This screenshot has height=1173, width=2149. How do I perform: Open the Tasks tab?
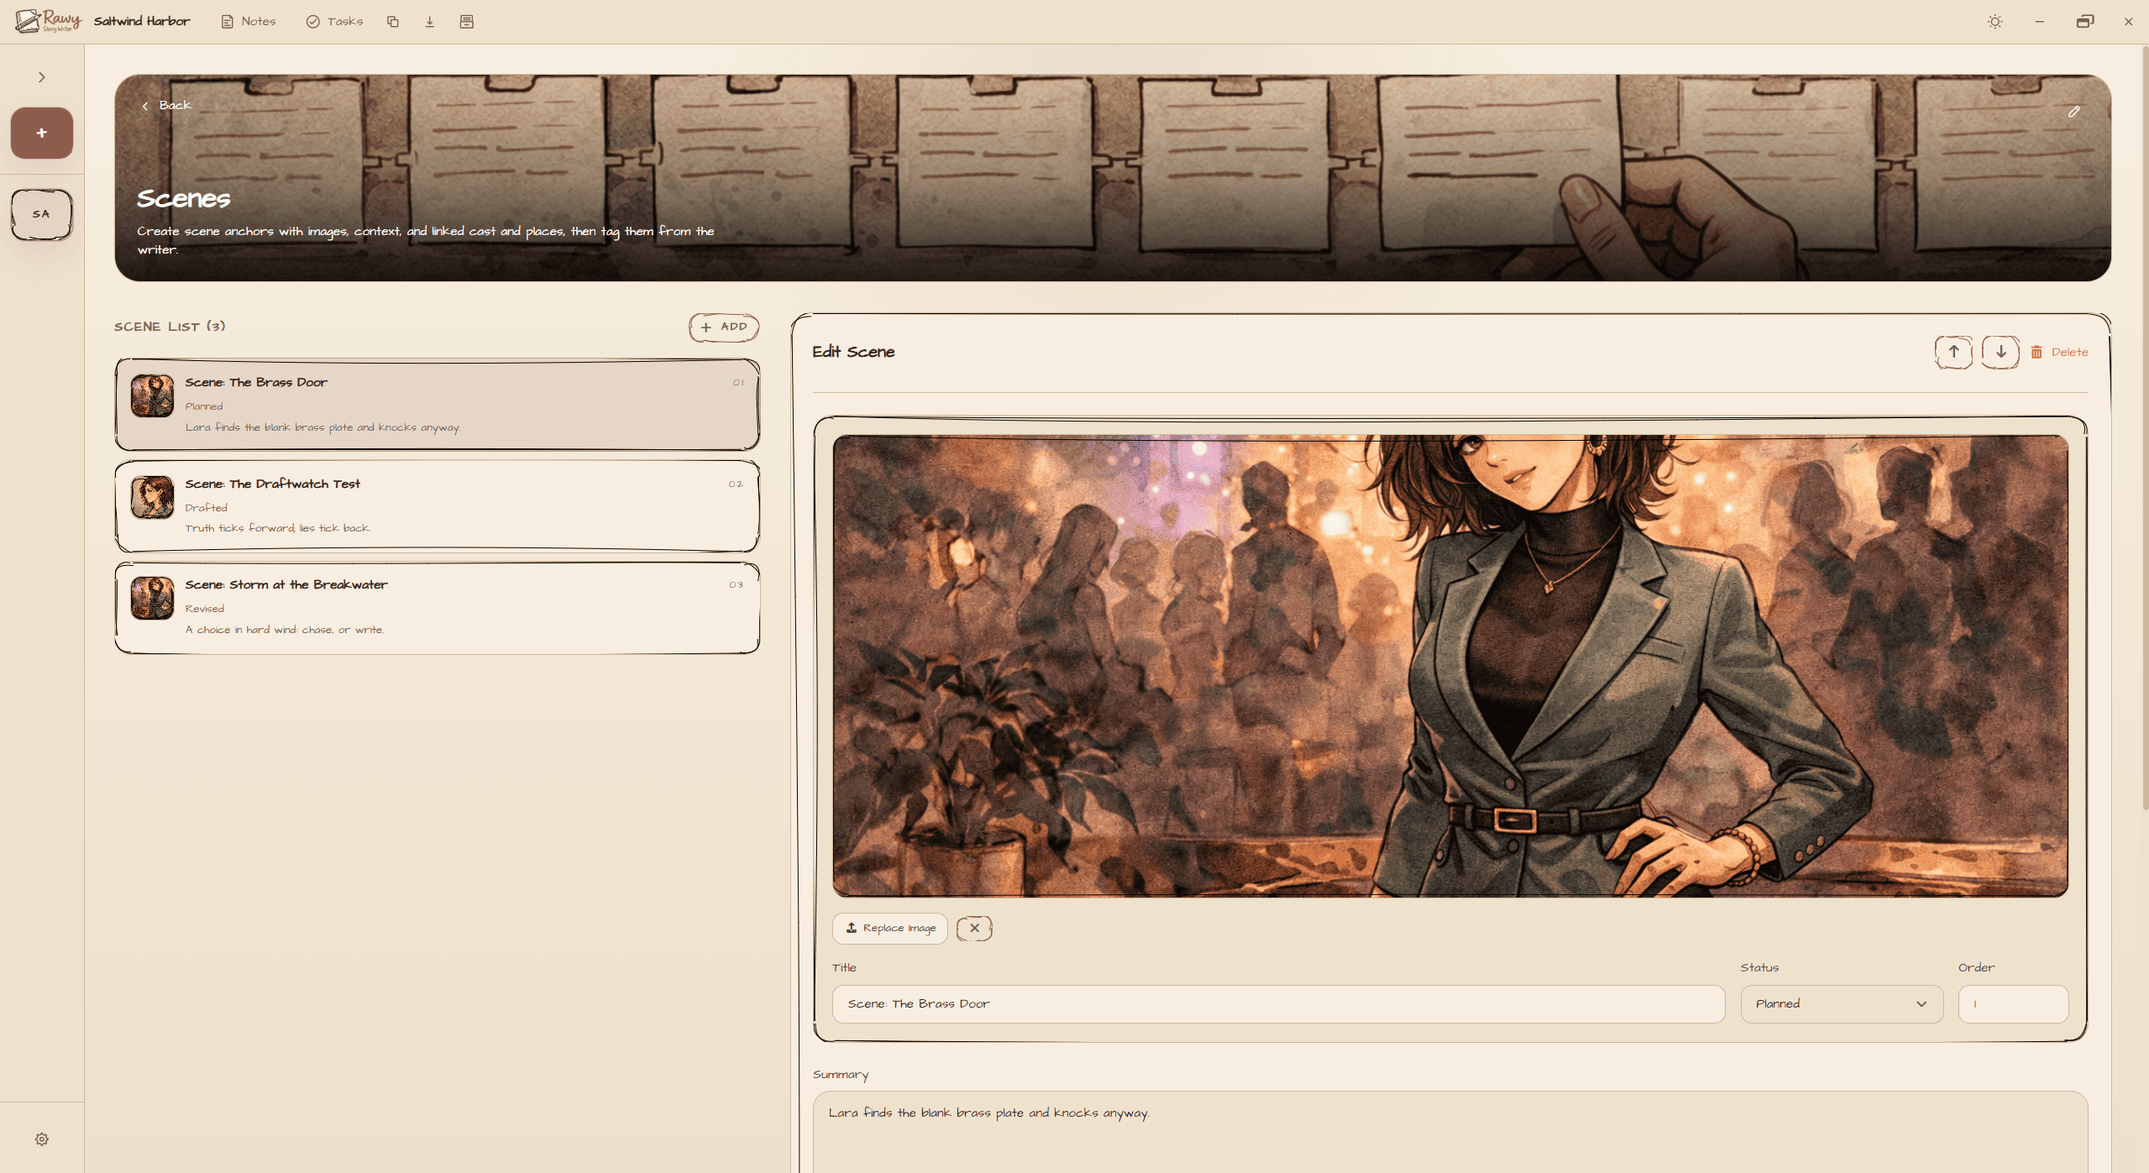[335, 22]
